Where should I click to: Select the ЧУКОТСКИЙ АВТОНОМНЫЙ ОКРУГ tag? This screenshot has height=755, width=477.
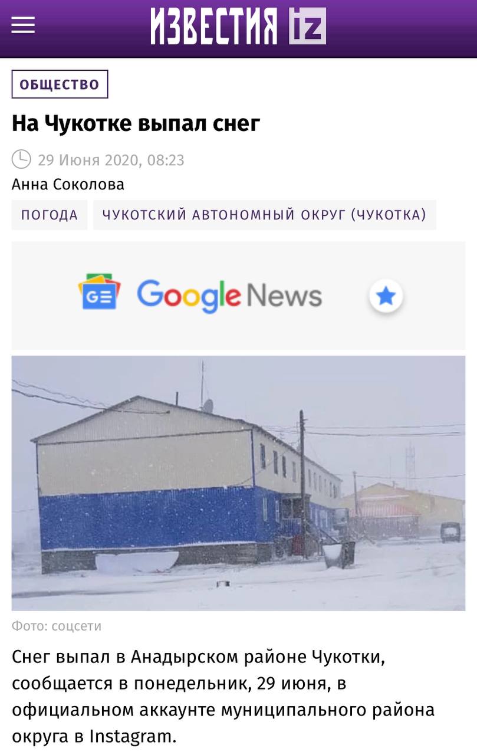264,215
